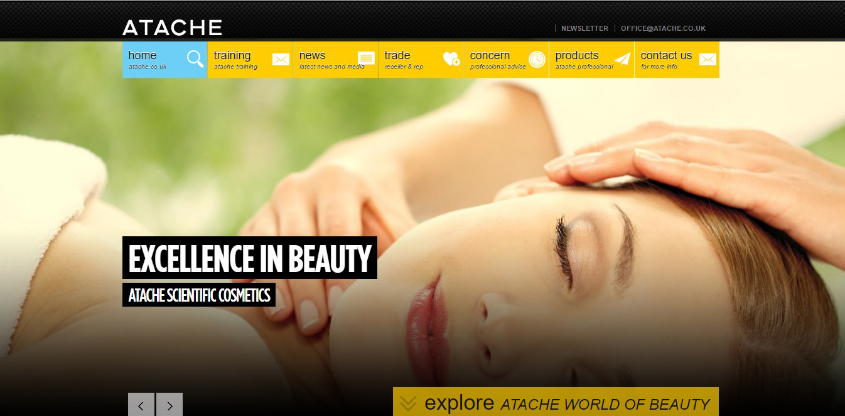Screen dimensions: 845x416
Task: Click explore ATACHE WORLD OF BEAUTY
Action: (x=556, y=402)
